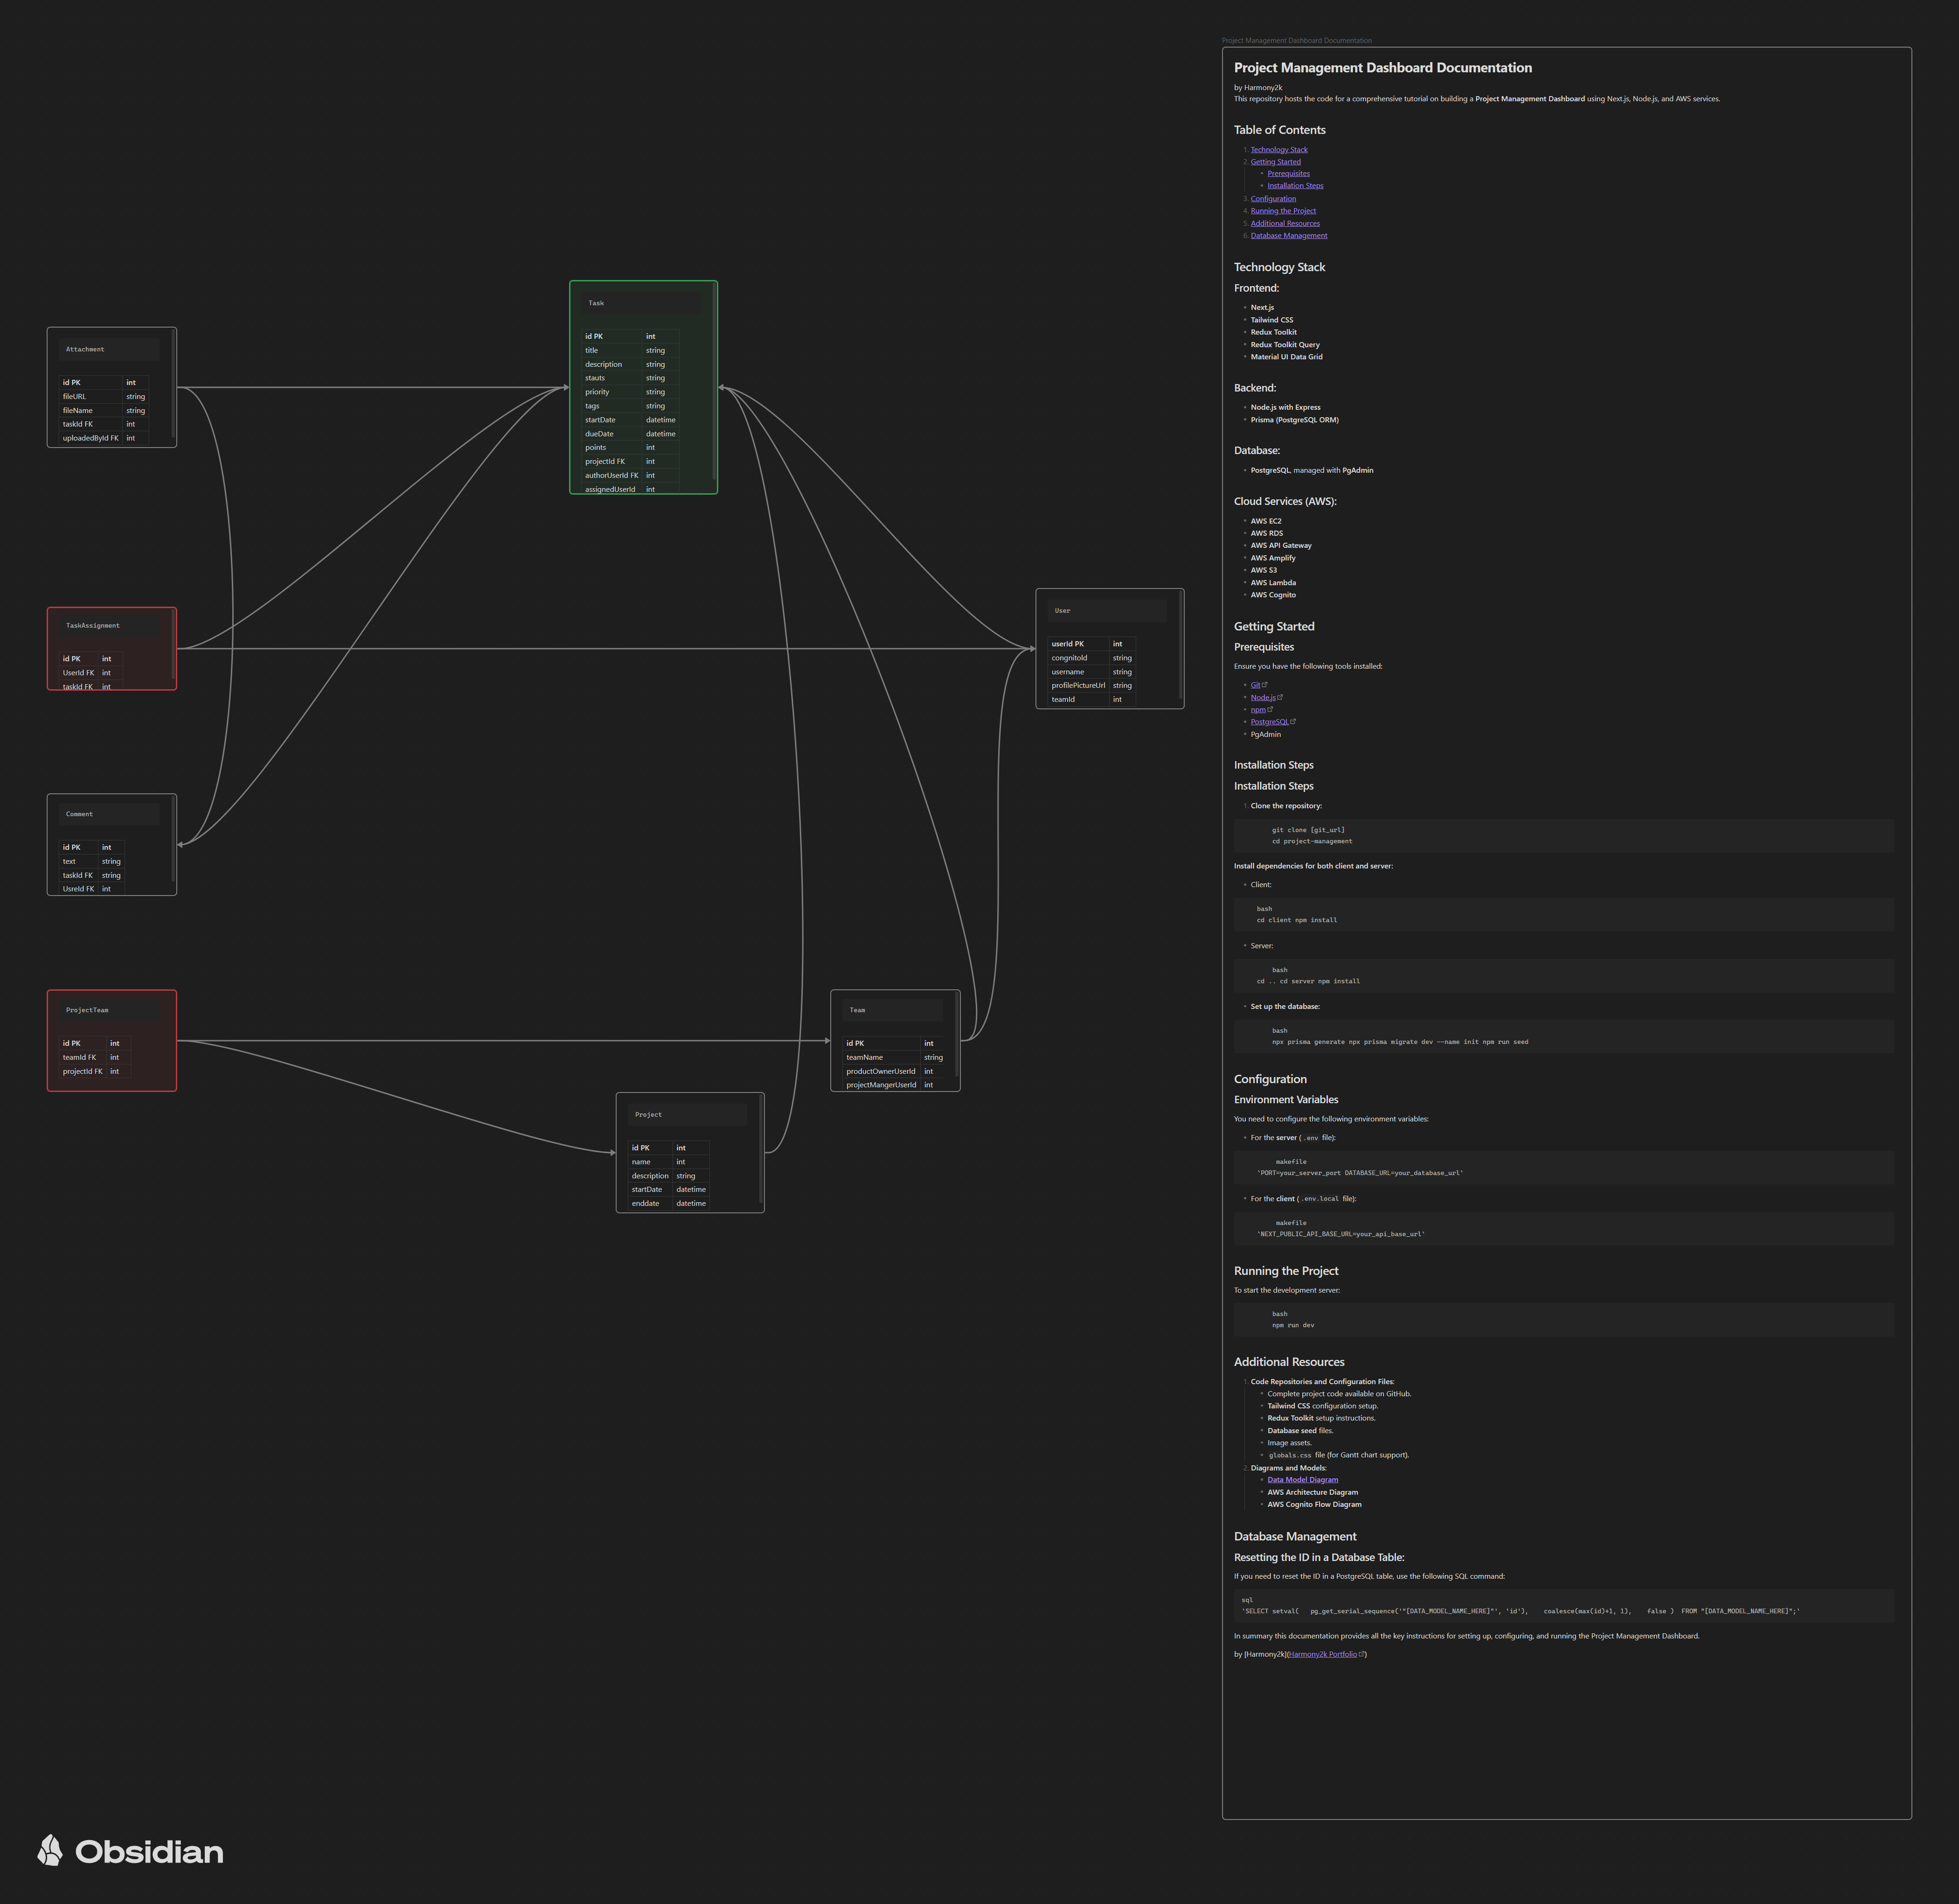
Task: Open the Technology Stack table of contents link
Action: pyautogui.click(x=1278, y=150)
